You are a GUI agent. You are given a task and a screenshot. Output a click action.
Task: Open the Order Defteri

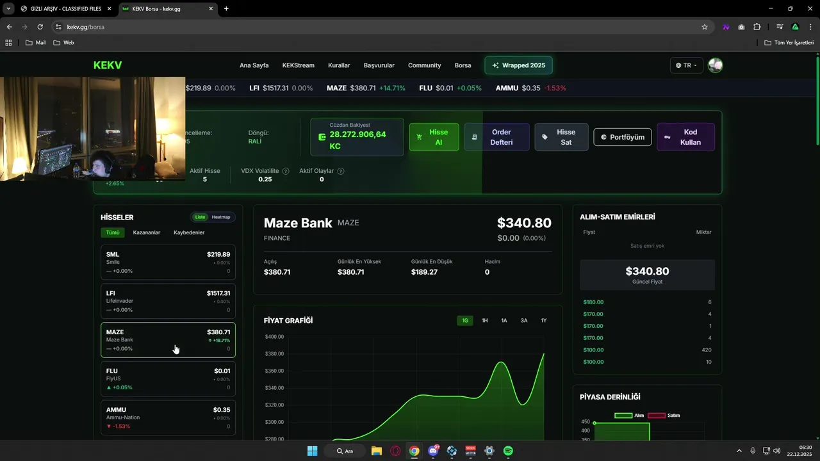[496, 137]
